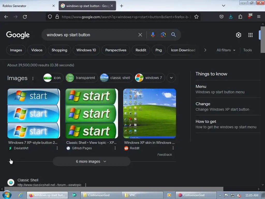Apply the Png filter chip
The width and height of the screenshot is (265, 199).
pyautogui.click(x=159, y=50)
